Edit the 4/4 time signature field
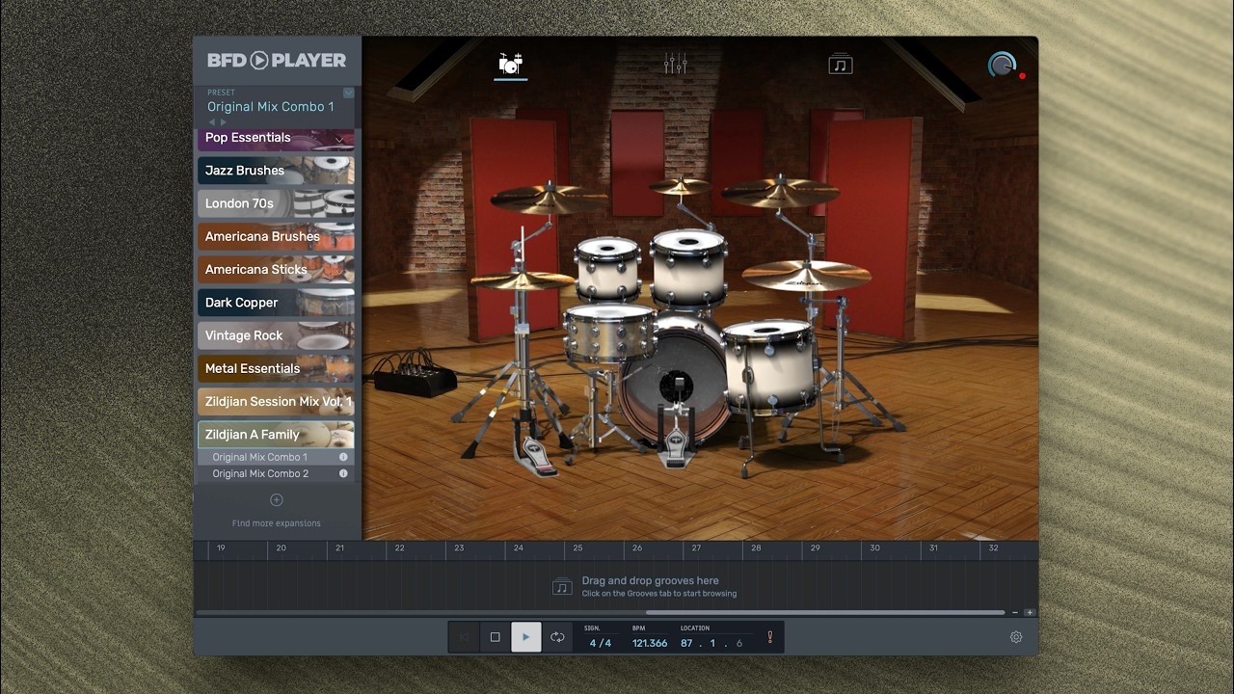The image size is (1234, 694). point(601,643)
